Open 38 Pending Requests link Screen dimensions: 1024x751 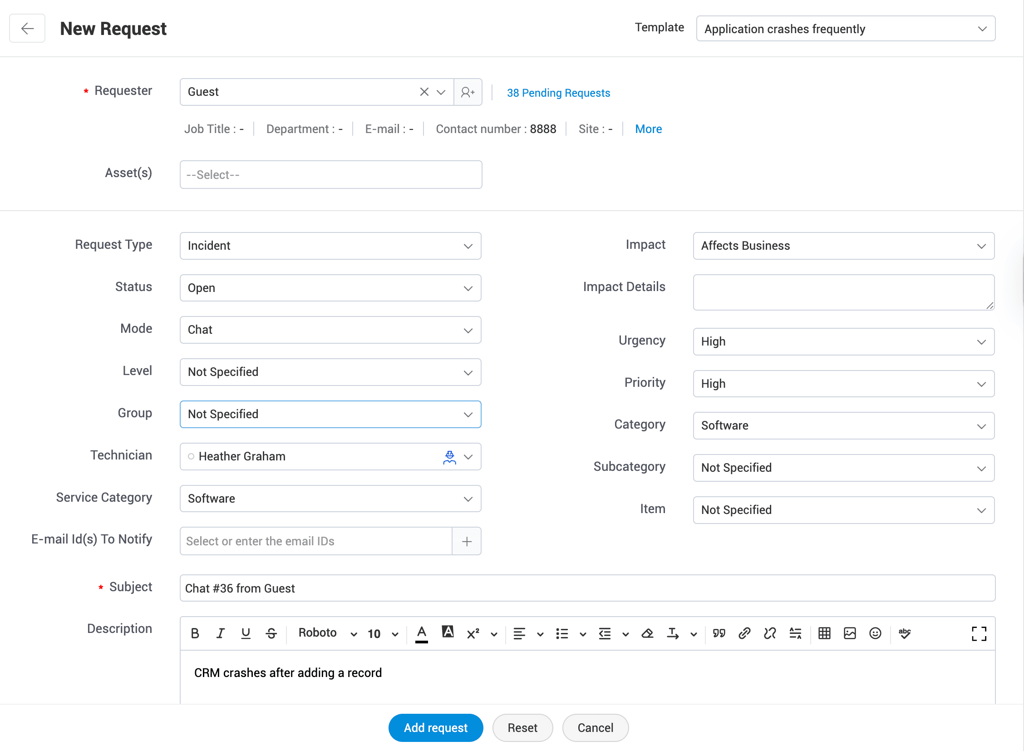(558, 93)
